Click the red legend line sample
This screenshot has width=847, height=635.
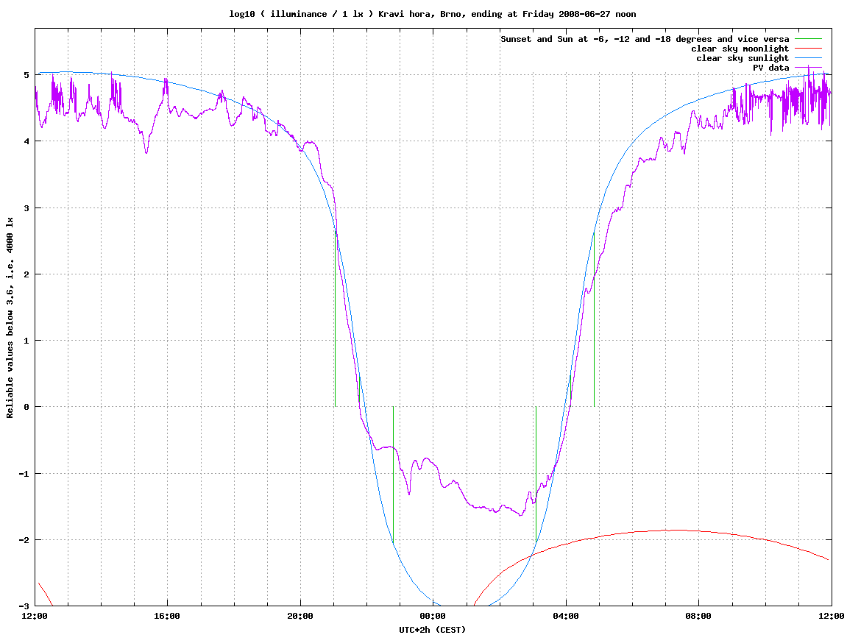tap(808, 49)
